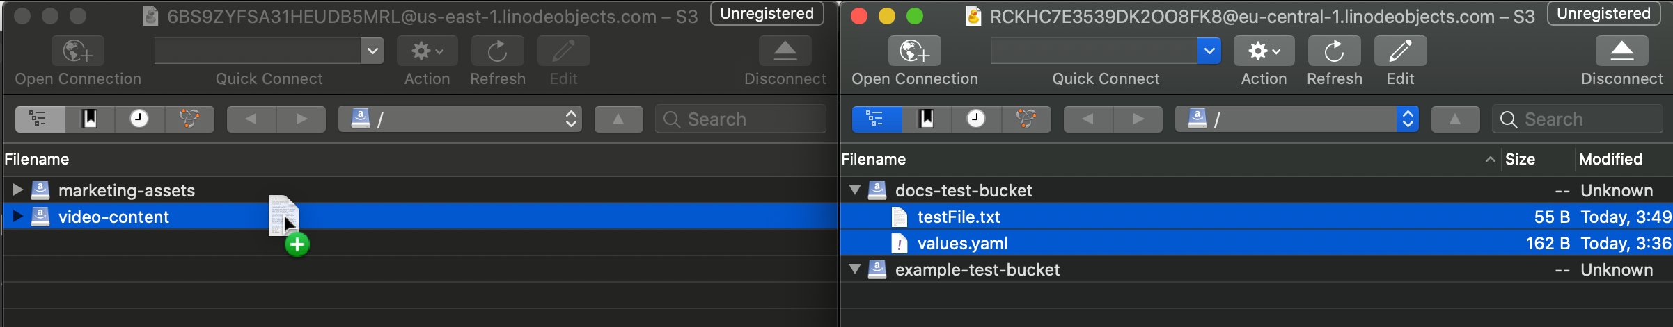
Task: Go up to parent folder in right window
Action: (x=1455, y=119)
